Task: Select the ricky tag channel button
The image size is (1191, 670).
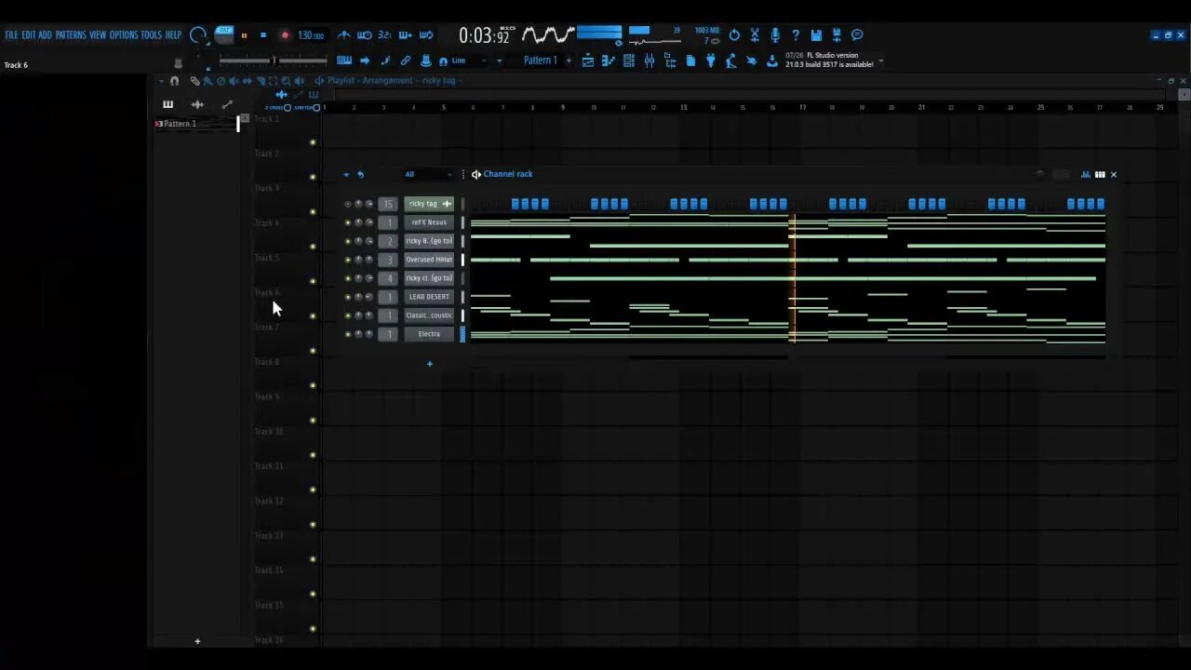Action: pos(429,204)
